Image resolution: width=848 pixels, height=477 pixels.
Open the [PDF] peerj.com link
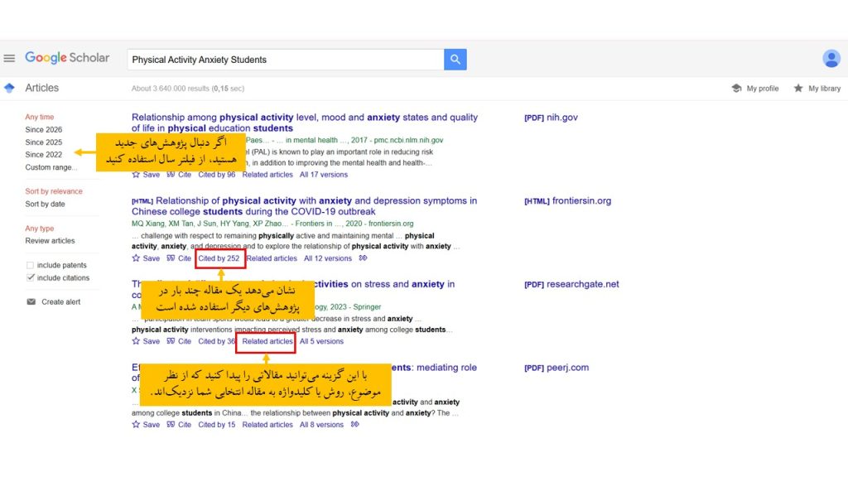(x=556, y=367)
